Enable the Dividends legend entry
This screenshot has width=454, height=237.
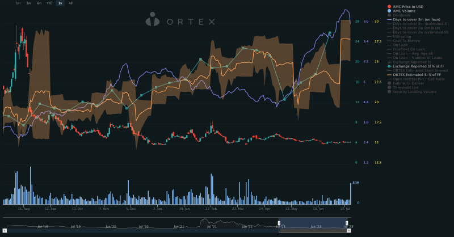(399, 15)
